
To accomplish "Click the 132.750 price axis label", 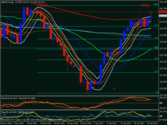I will point(163,9).
